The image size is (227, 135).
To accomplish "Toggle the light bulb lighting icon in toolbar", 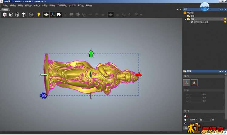I will (39, 14).
